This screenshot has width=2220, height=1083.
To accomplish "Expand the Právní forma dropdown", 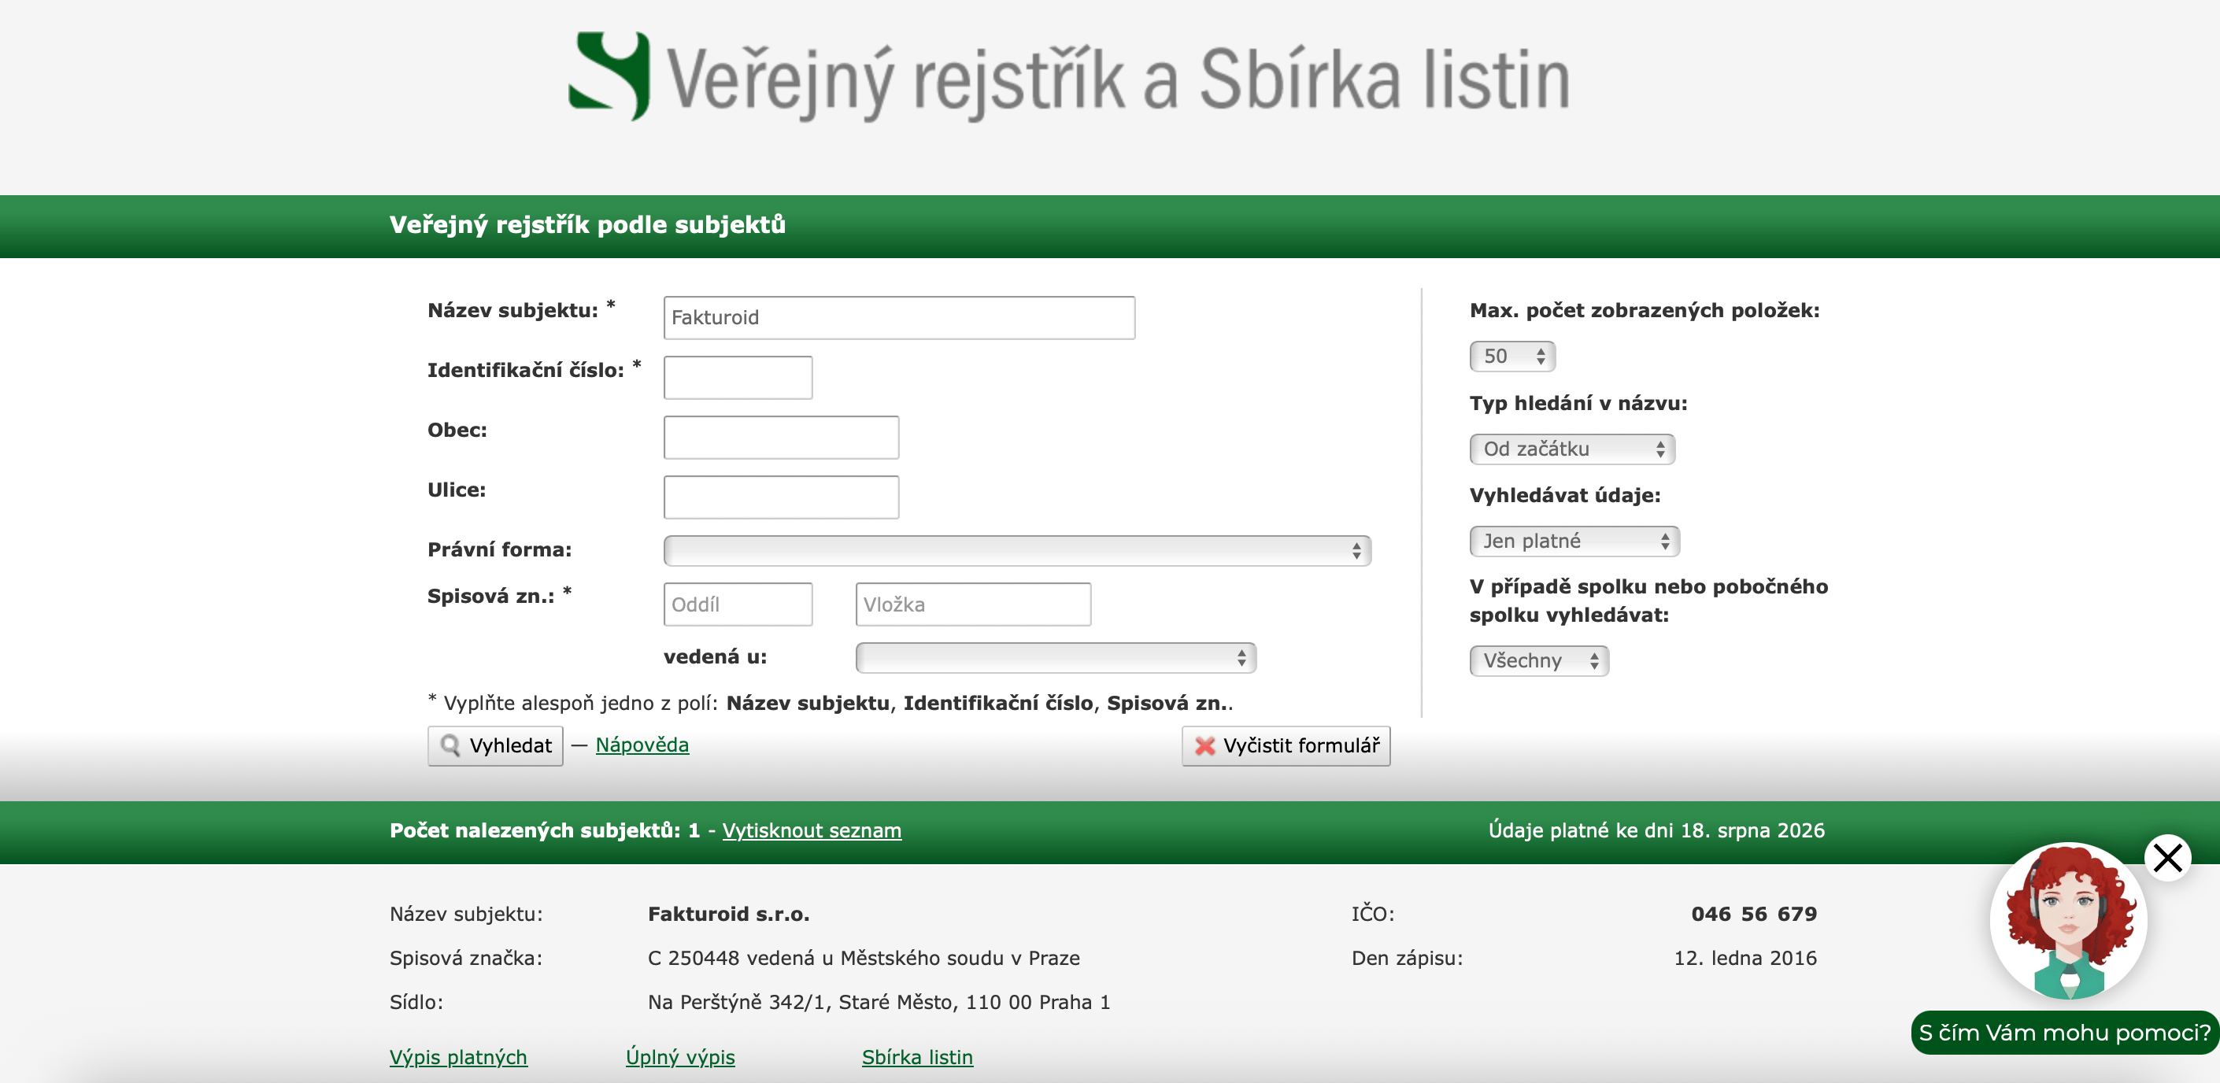I will click(1017, 550).
